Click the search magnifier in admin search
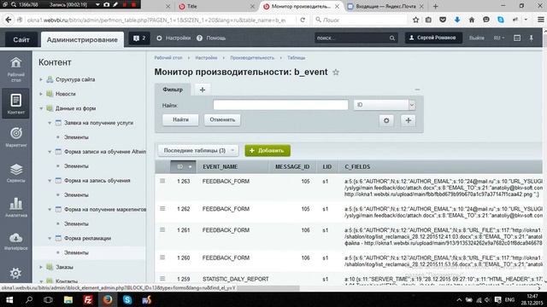This screenshot has height=307, width=547. [x=392, y=38]
